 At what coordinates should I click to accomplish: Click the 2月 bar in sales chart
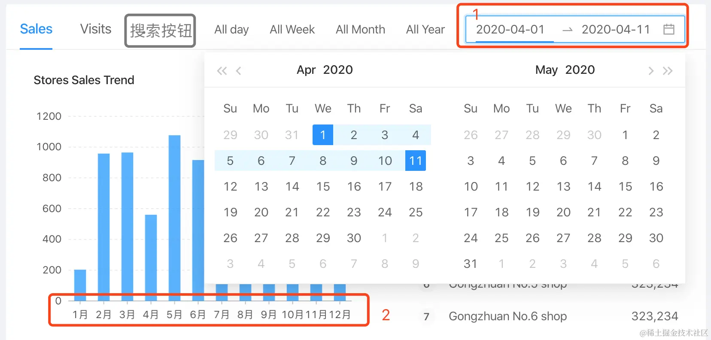(x=103, y=227)
